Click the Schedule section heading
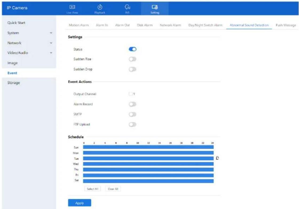 (x=76, y=137)
